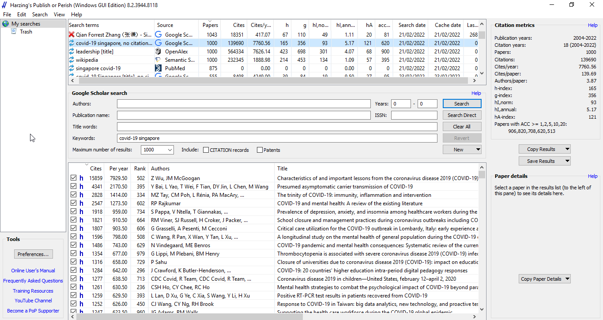Click the Authors input field

click(x=244, y=104)
